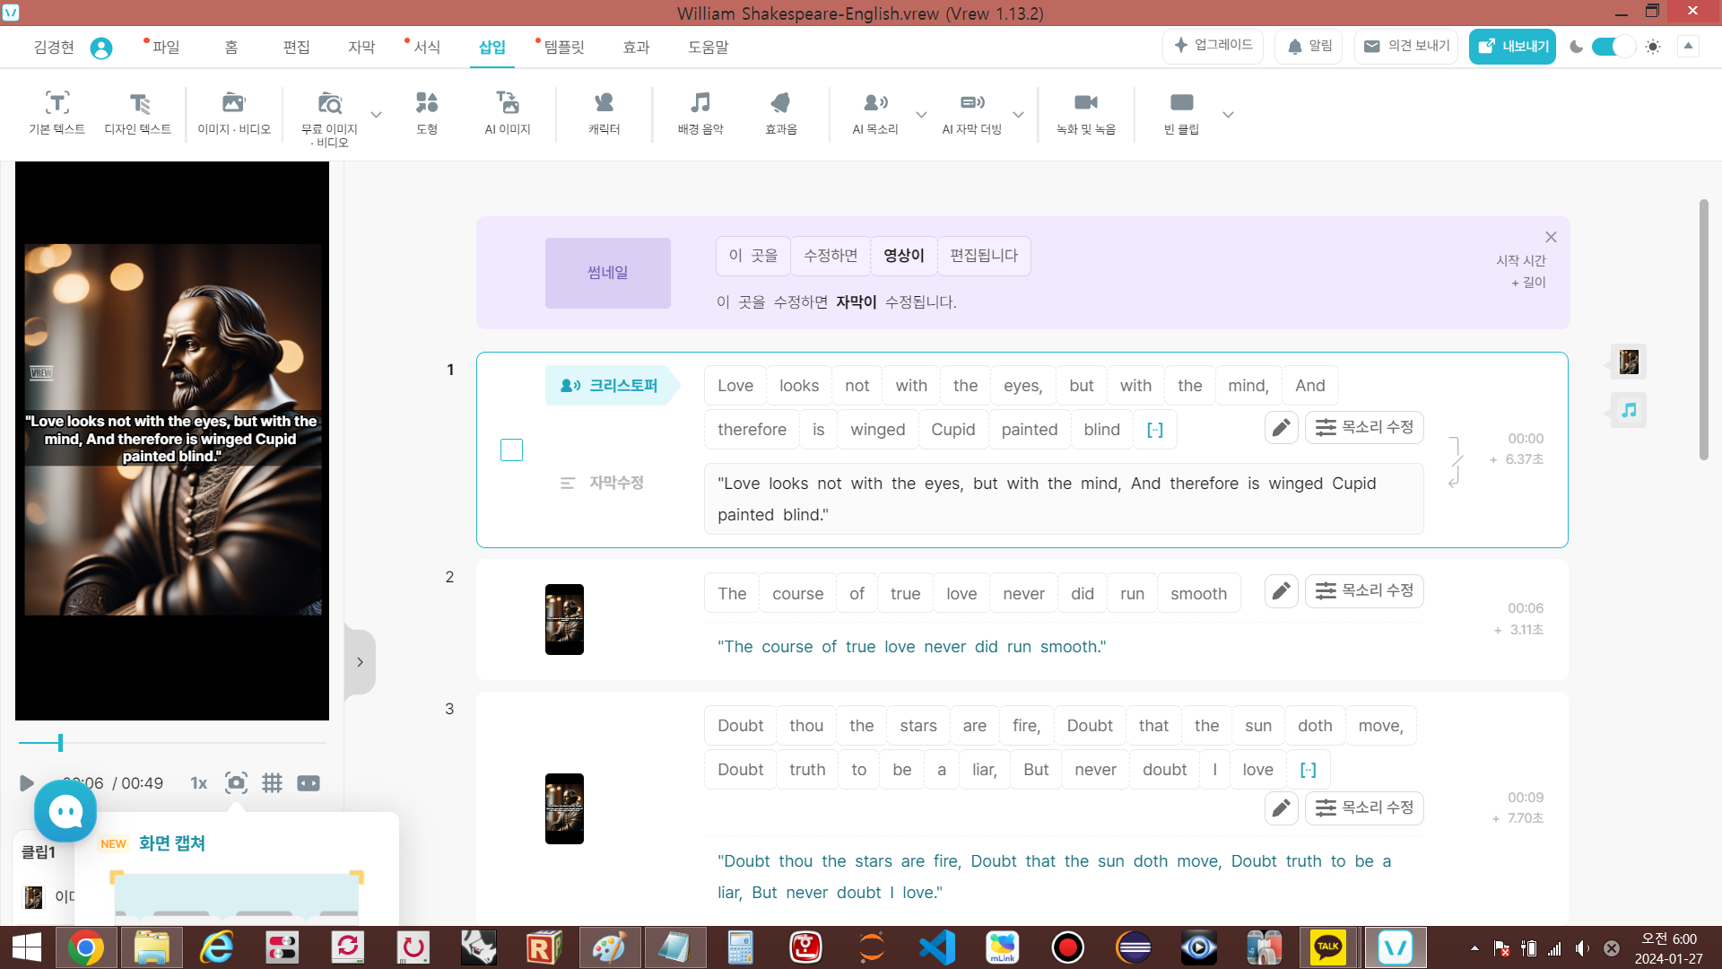Insert image or video (이미지·비디오)

[234, 113]
